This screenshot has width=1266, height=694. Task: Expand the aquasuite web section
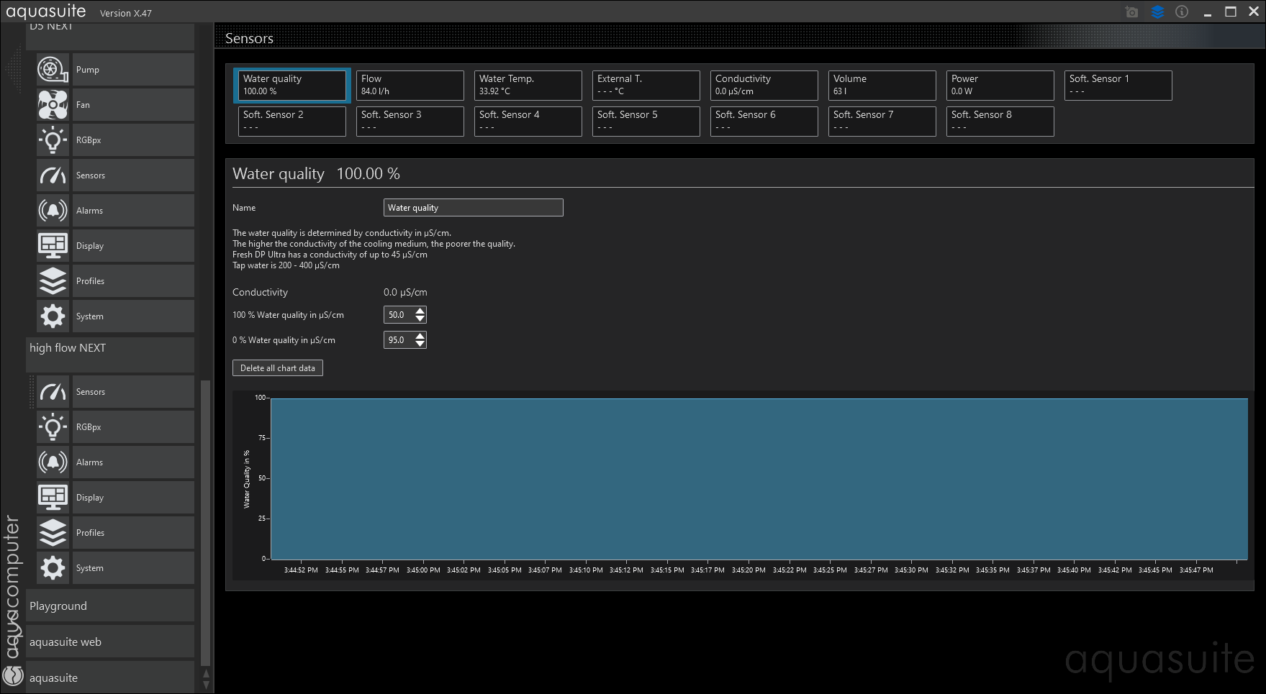coord(110,642)
